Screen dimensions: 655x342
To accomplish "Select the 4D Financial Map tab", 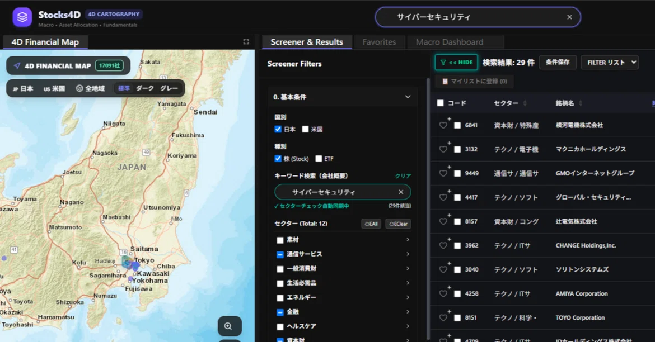I will coord(45,42).
